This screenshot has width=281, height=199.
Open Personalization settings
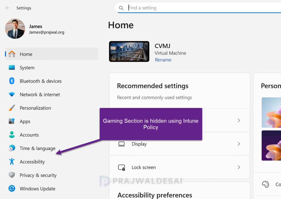tap(52, 108)
